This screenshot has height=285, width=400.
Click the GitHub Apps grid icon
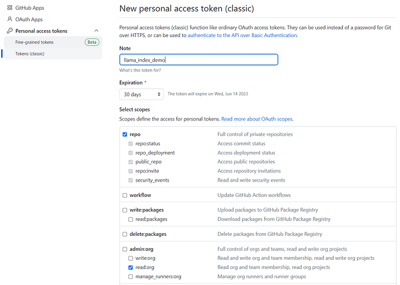point(10,8)
